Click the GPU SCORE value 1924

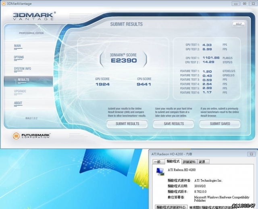(102, 84)
